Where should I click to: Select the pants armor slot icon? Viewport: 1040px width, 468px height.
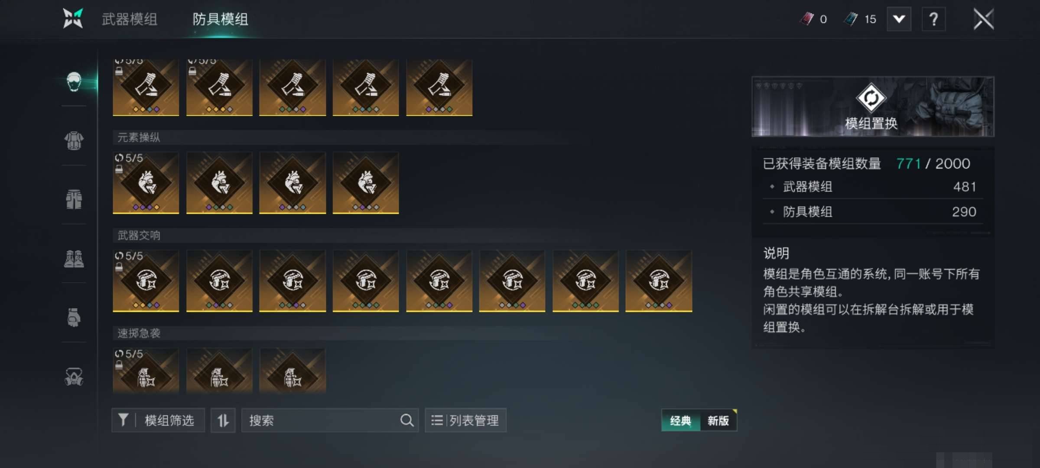click(74, 199)
